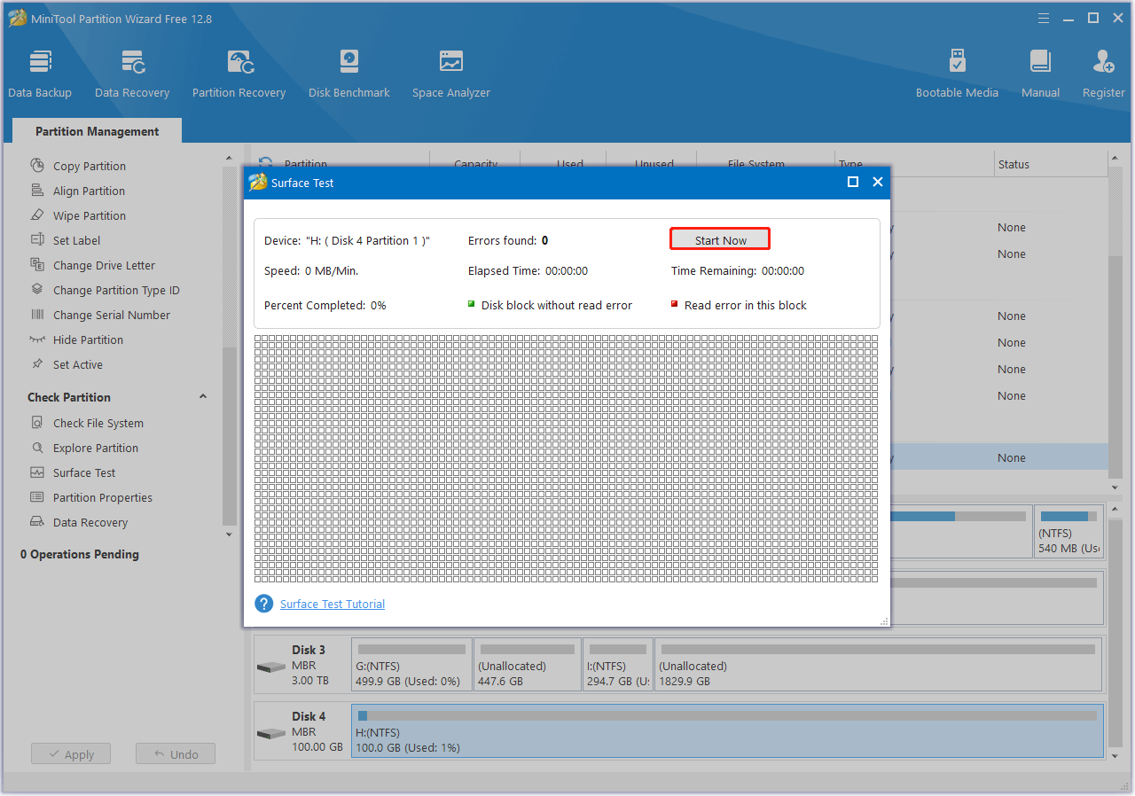
Task: Select I:(NTFS) partition on Disk 3
Action: point(618,664)
